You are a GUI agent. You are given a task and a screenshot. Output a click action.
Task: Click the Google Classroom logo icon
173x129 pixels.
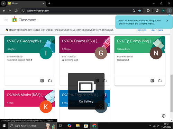click(x=15, y=19)
